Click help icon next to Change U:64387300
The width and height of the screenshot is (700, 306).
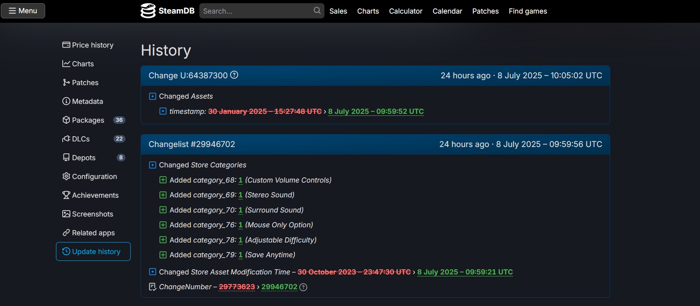(235, 75)
